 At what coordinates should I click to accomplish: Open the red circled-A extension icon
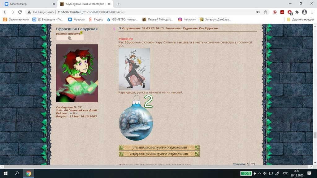coord(275,12)
